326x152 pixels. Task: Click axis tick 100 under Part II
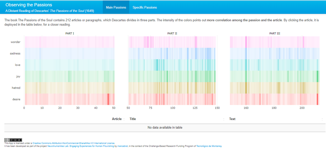tap(173, 108)
